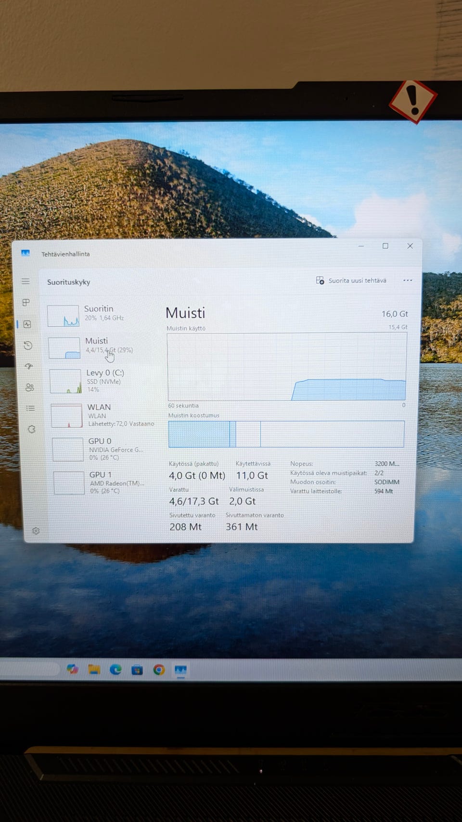Open the hamburger navigation menu in Task Manager
Screen dimensions: 462x822
click(x=26, y=281)
